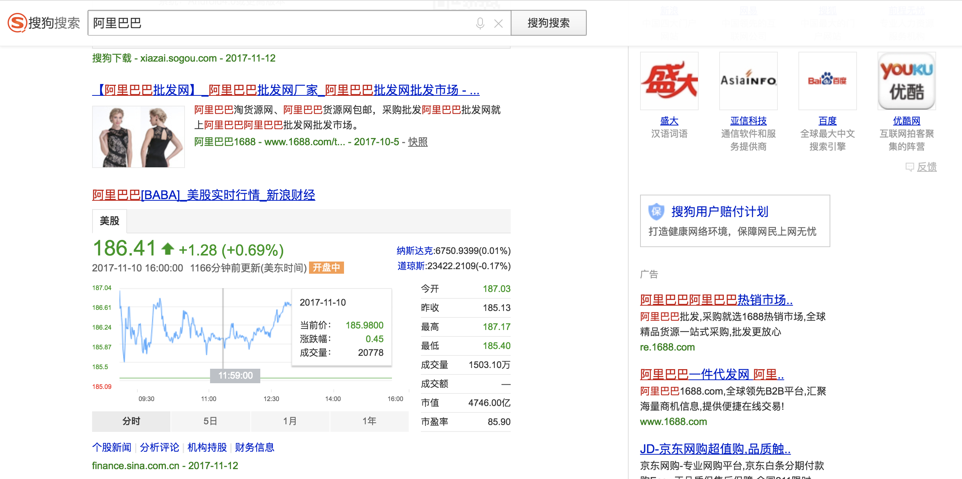The height and width of the screenshot is (479, 962).
Task: Open the 阿里巴巴[BABA] 美股实时行情 link
Action: click(204, 195)
